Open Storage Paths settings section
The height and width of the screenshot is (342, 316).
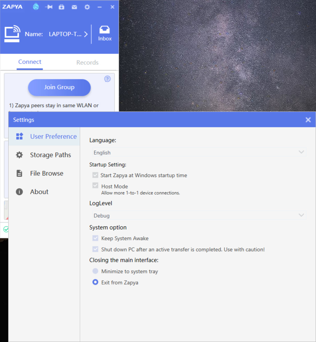(x=50, y=155)
